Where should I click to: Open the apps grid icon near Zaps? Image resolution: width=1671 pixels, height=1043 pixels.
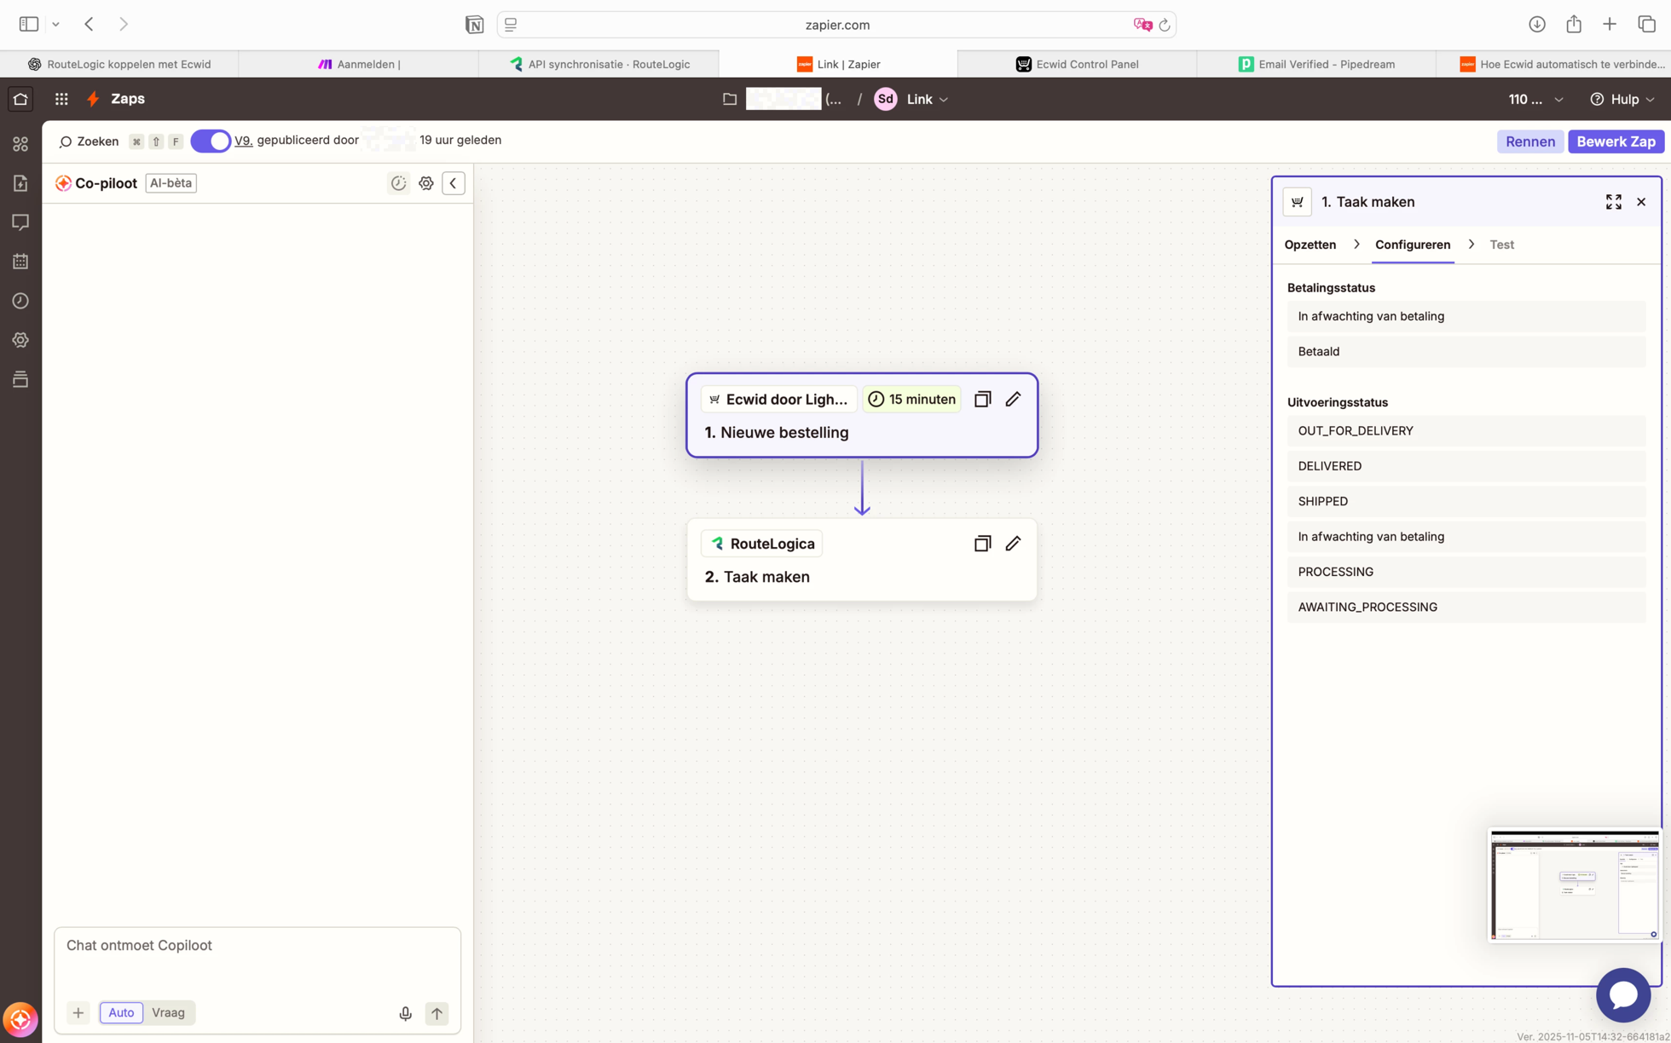[x=61, y=99]
